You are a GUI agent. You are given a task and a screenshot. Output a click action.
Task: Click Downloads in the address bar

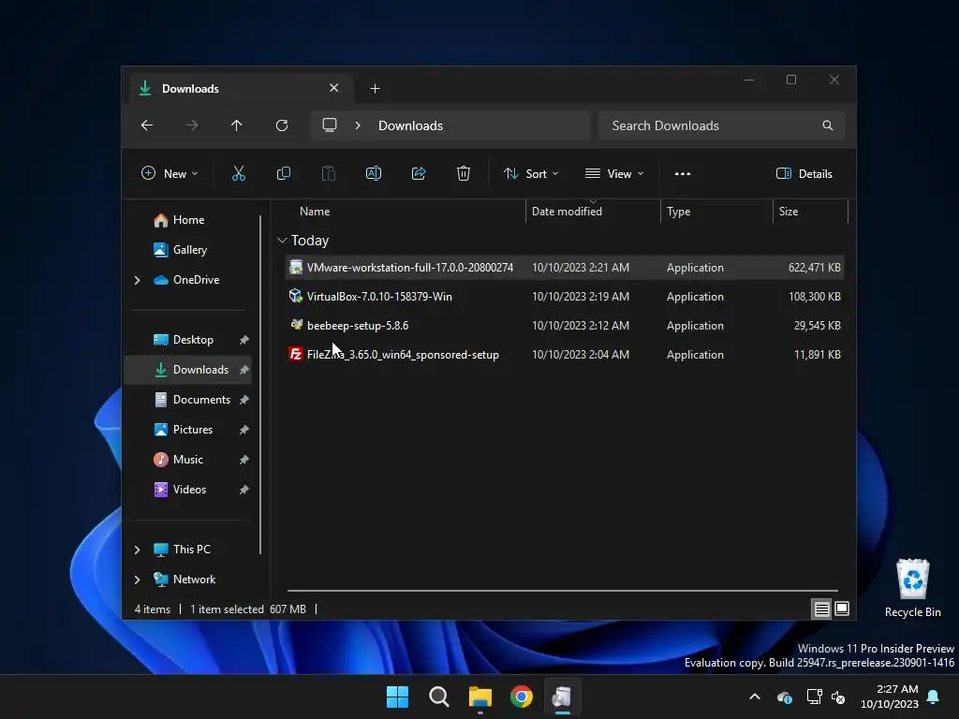click(410, 125)
